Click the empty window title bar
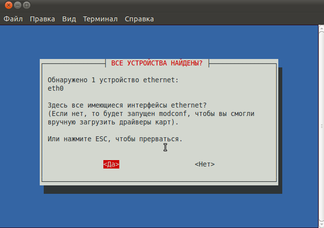324x228 pixels. [x=175, y=5]
